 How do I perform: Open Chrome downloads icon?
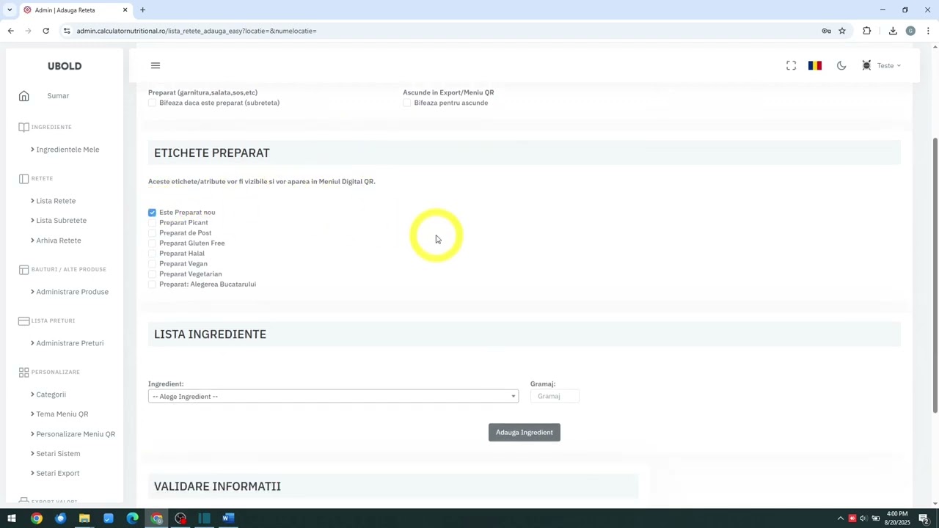[x=893, y=31]
